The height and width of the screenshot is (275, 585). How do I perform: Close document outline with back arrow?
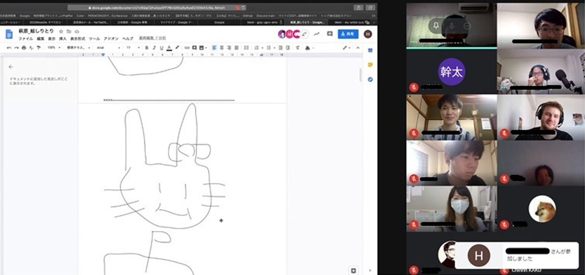point(11,66)
